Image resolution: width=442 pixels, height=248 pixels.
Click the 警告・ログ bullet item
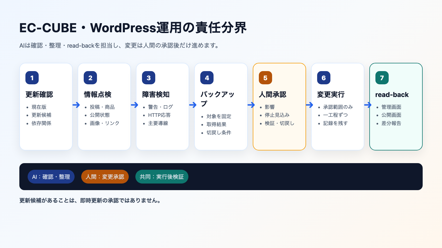(x=161, y=107)
